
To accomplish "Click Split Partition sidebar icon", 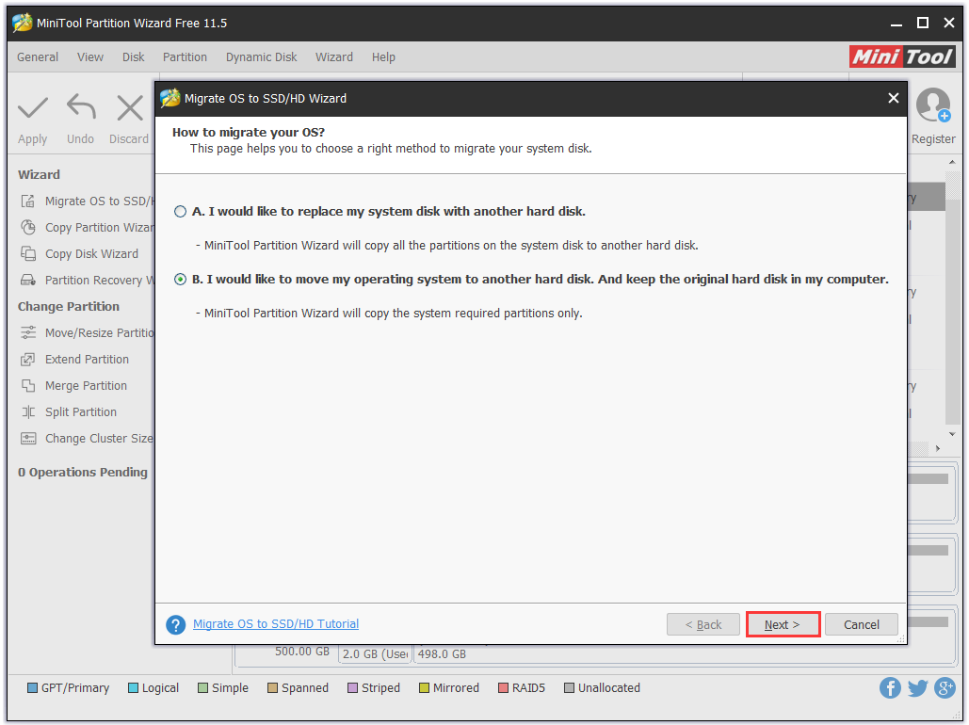I will (x=28, y=411).
